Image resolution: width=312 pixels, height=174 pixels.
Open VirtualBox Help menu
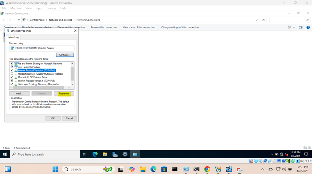[x=63, y=8]
